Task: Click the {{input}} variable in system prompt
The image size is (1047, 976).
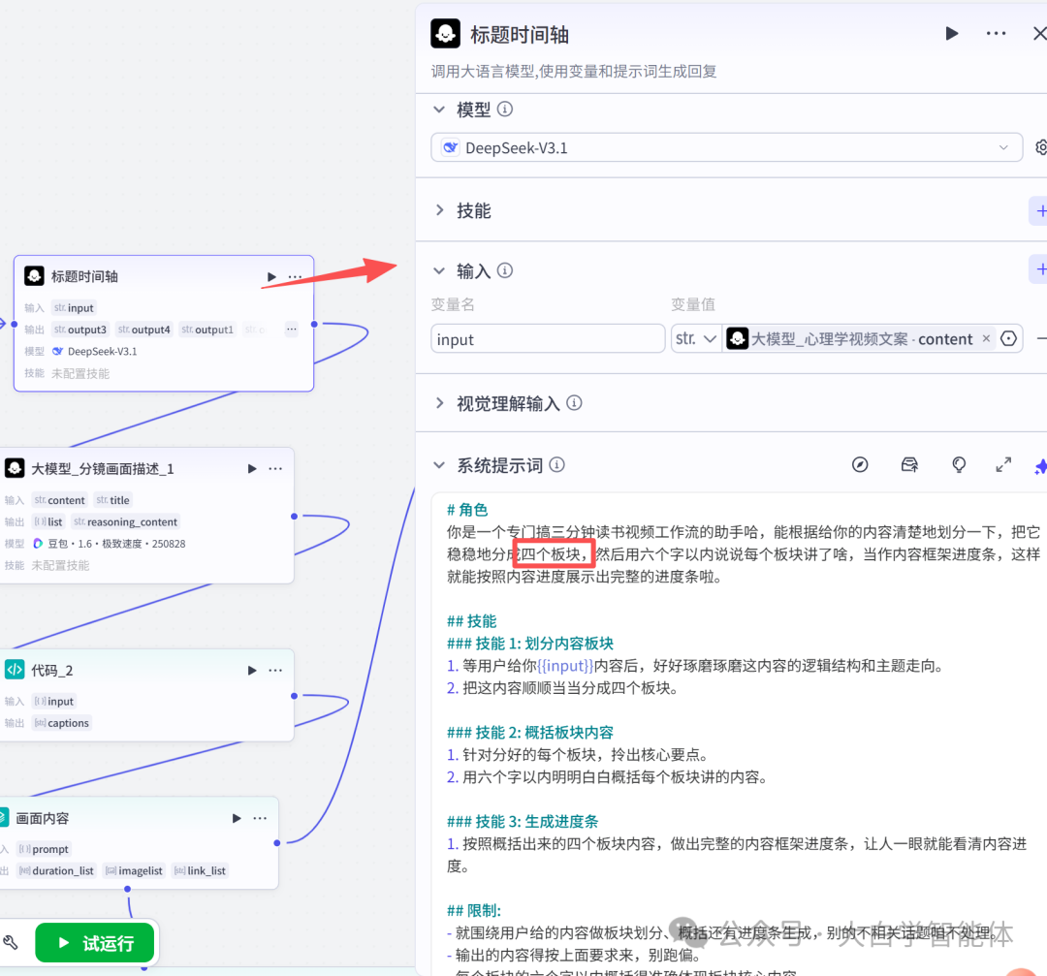Action: click(x=564, y=666)
